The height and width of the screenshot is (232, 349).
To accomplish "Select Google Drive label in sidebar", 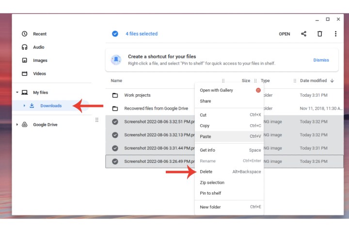I will pos(45,125).
